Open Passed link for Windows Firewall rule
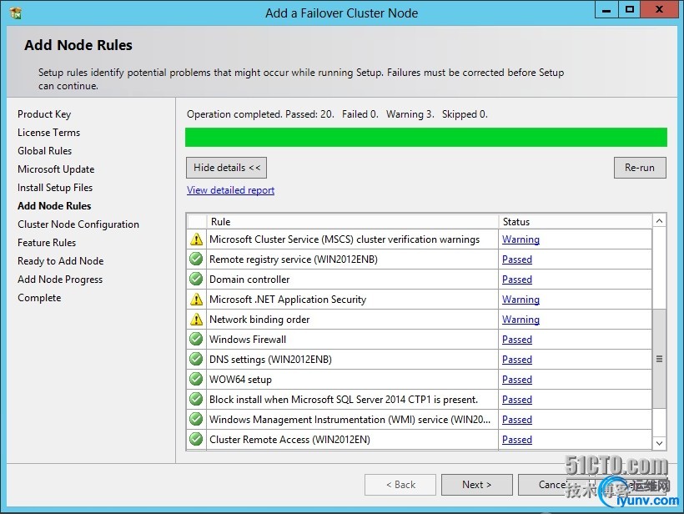 [517, 340]
